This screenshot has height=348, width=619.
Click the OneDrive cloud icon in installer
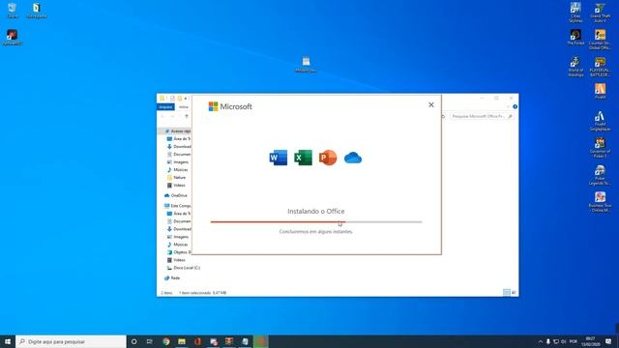(x=353, y=158)
